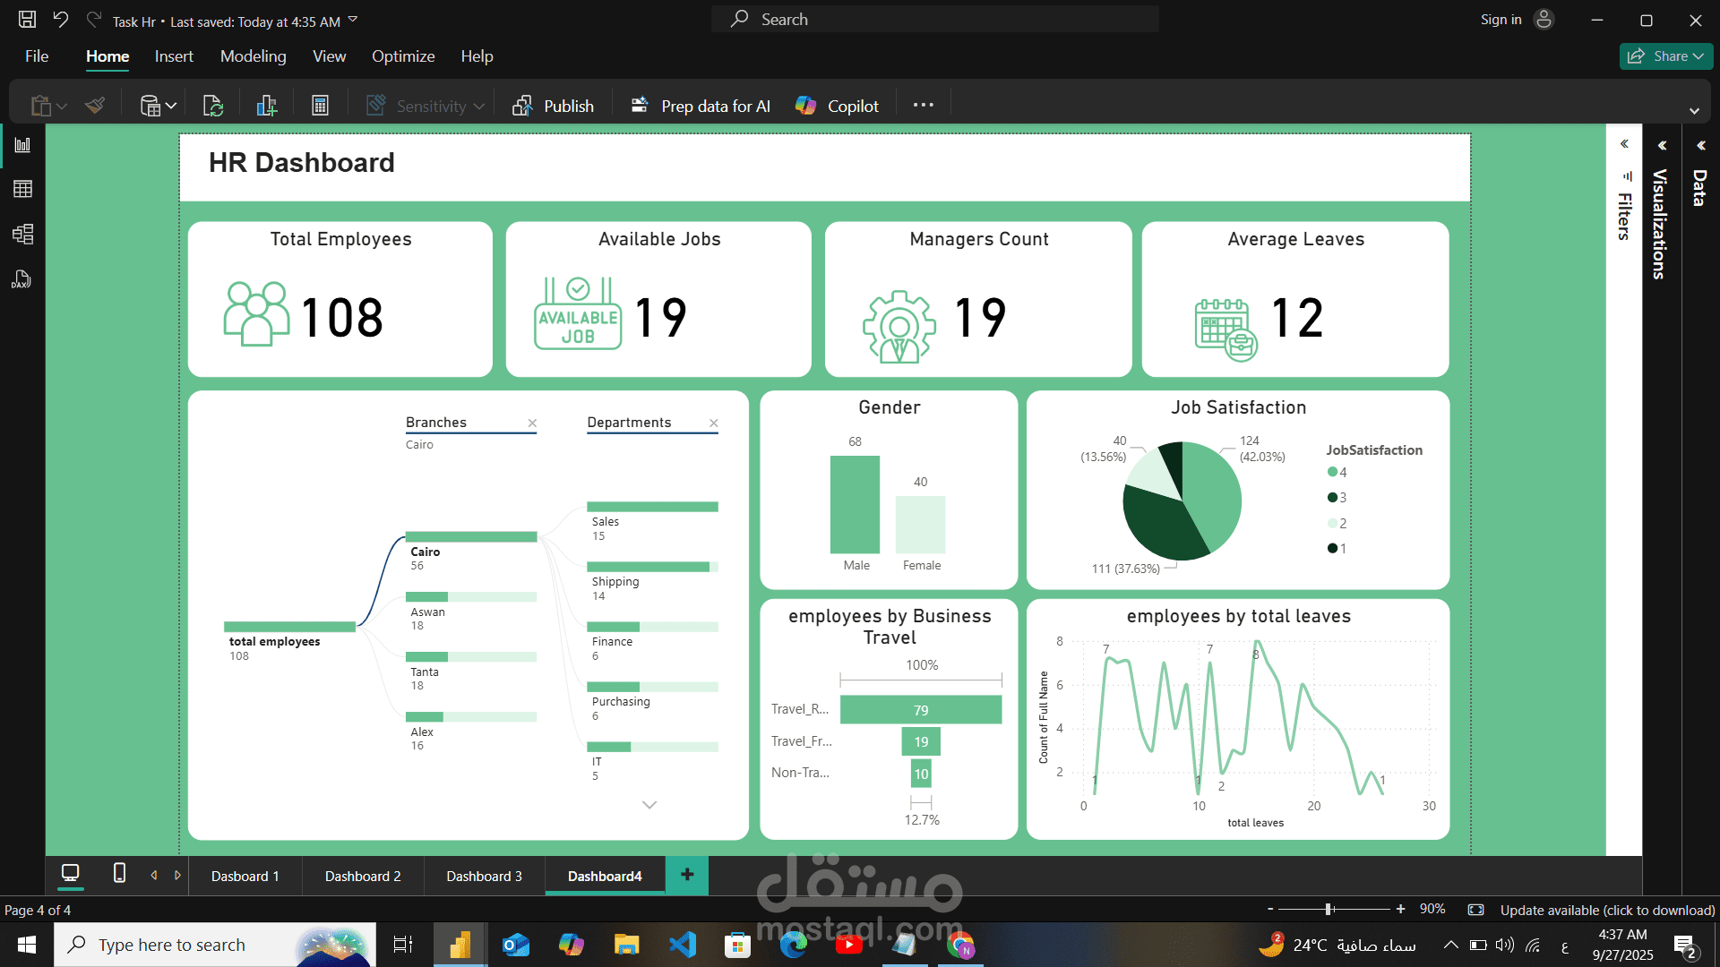Viewport: 1720px width, 967px height.
Task: Click the new measure calculator icon
Action: point(320,105)
